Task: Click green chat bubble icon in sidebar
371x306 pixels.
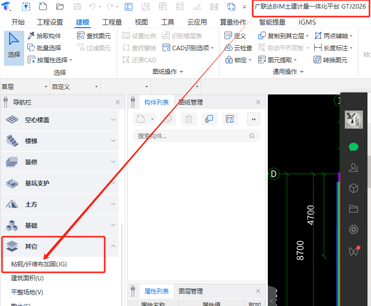Action: (x=353, y=147)
